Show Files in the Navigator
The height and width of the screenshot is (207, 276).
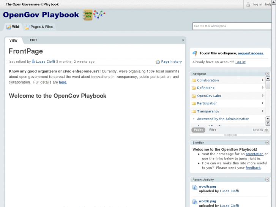[x=213, y=130]
